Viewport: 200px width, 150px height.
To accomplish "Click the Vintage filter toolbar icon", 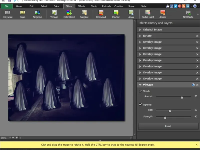I will [x=54, y=14].
